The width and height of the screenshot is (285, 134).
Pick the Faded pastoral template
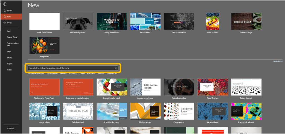(78, 111)
